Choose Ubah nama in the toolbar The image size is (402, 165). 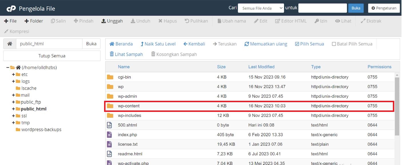click(232, 21)
